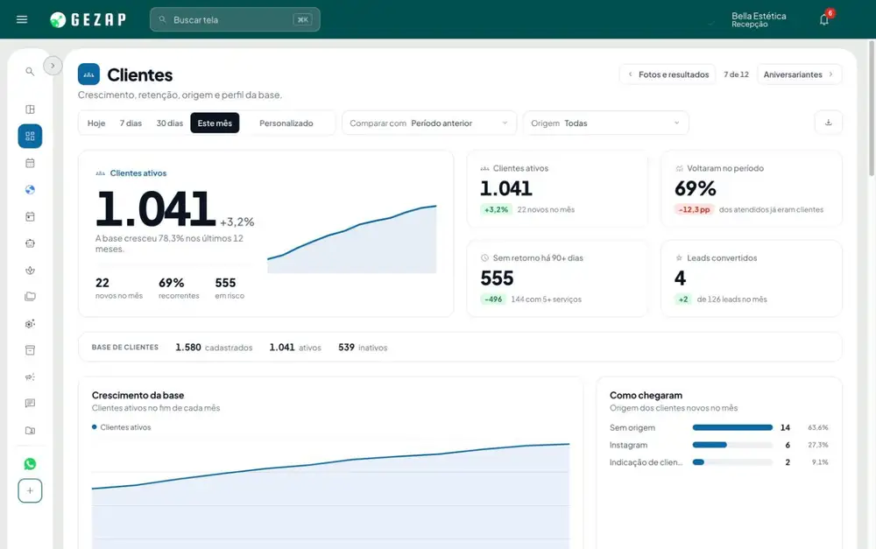Viewport: 876px width, 549px height.
Task: Click the page vertical scrollbar
Action: (872, 109)
